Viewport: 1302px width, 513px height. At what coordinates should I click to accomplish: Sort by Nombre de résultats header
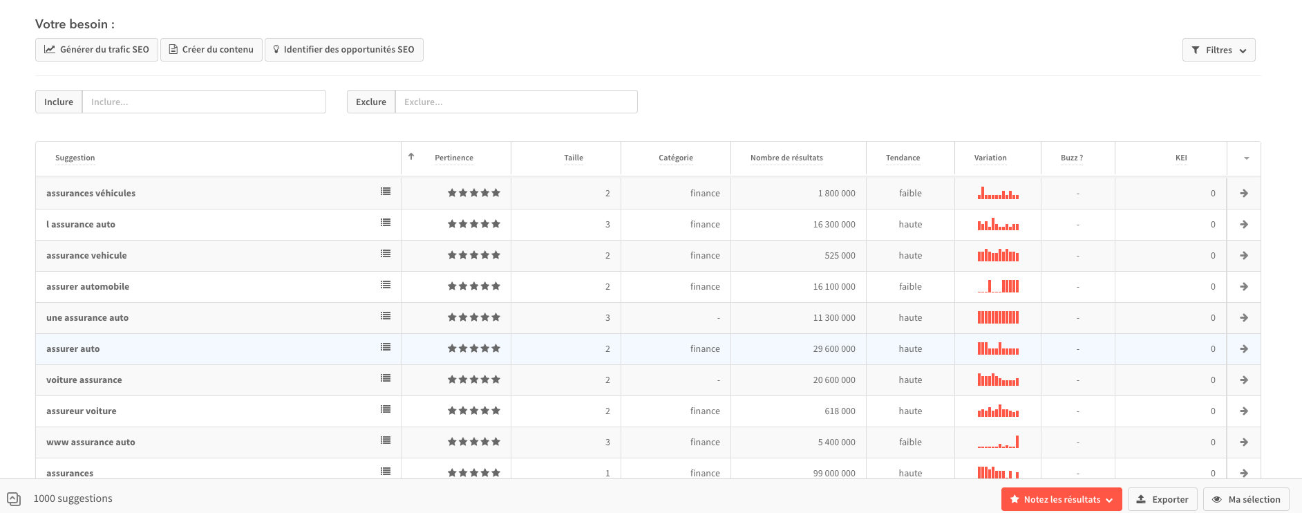coord(786,158)
